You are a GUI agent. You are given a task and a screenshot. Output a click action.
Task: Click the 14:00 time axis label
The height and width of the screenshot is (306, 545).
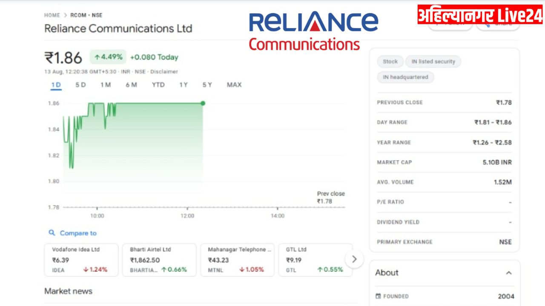coord(278,216)
